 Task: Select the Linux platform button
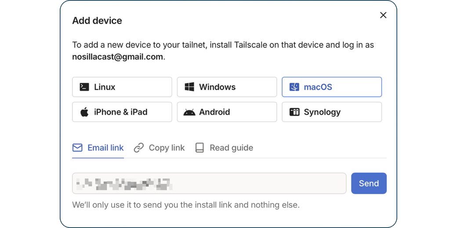click(x=122, y=87)
